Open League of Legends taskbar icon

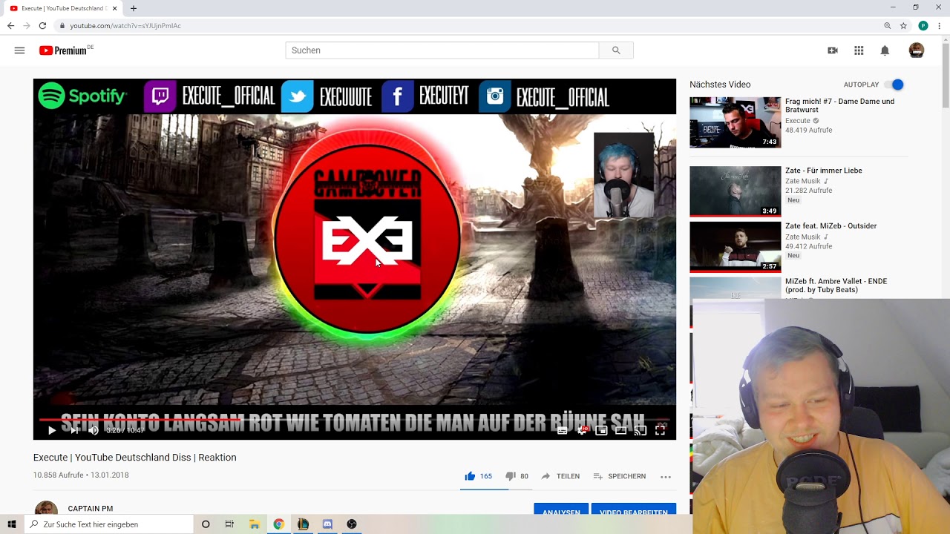pos(303,524)
